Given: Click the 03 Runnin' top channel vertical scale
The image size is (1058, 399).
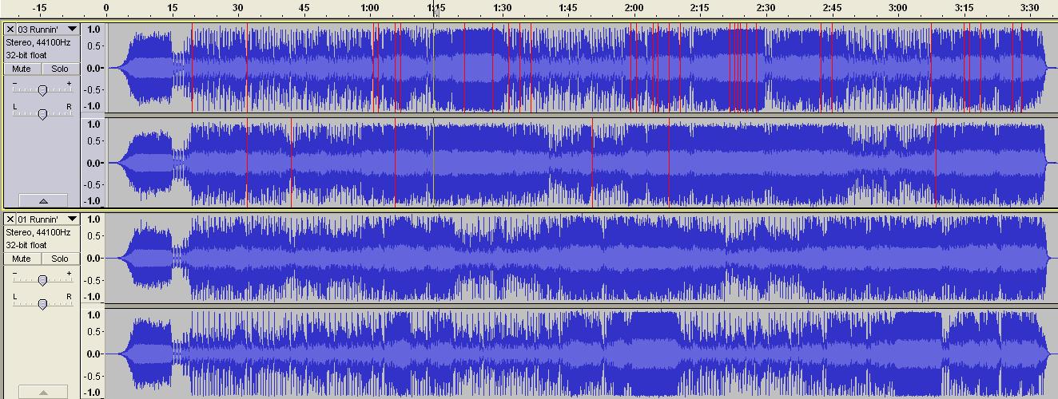Looking at the screenshot, I should coord(93,68).
